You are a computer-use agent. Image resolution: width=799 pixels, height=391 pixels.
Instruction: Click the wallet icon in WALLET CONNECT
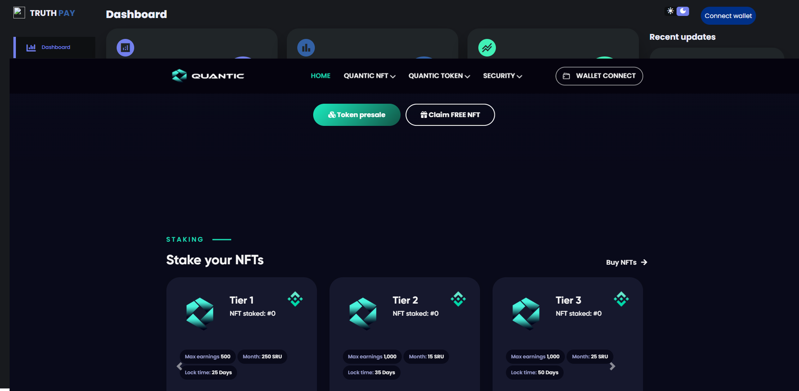[566, 76]
